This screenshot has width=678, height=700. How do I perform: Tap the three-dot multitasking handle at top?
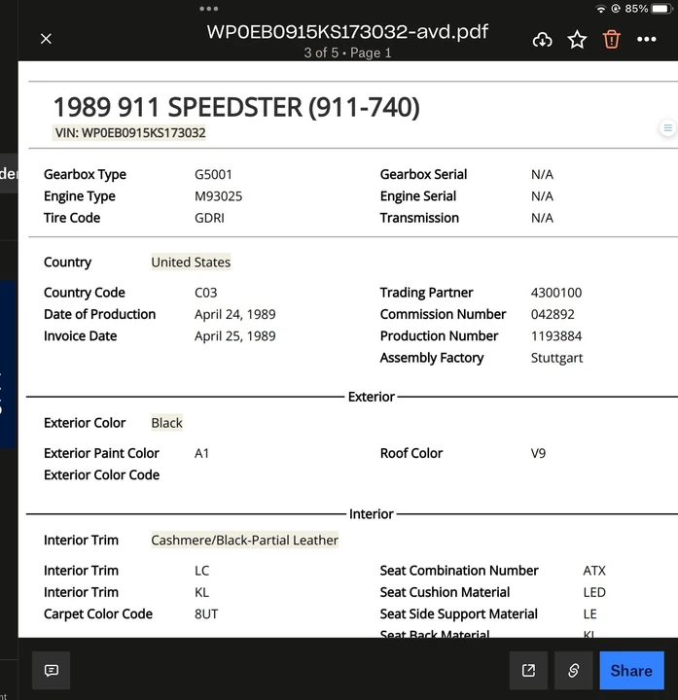pos(208,9)
